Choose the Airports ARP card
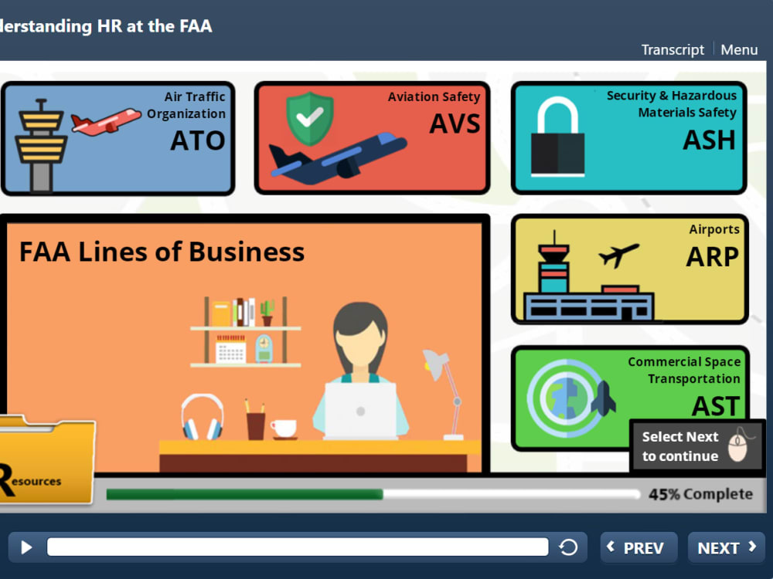Image resolution: width=773 pixels, height=579 pixels. point(630,269)
